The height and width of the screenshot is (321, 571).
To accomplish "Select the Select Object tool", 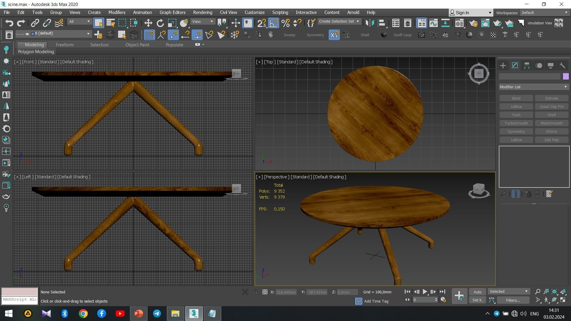I will [98, 23].
